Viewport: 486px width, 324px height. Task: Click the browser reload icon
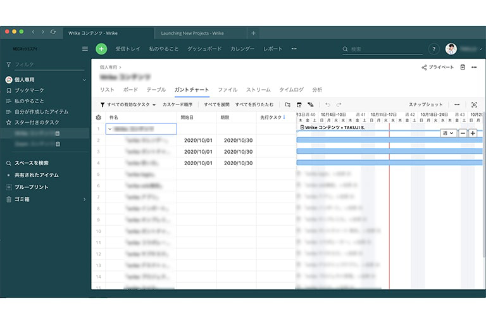(x=53, y=32)
